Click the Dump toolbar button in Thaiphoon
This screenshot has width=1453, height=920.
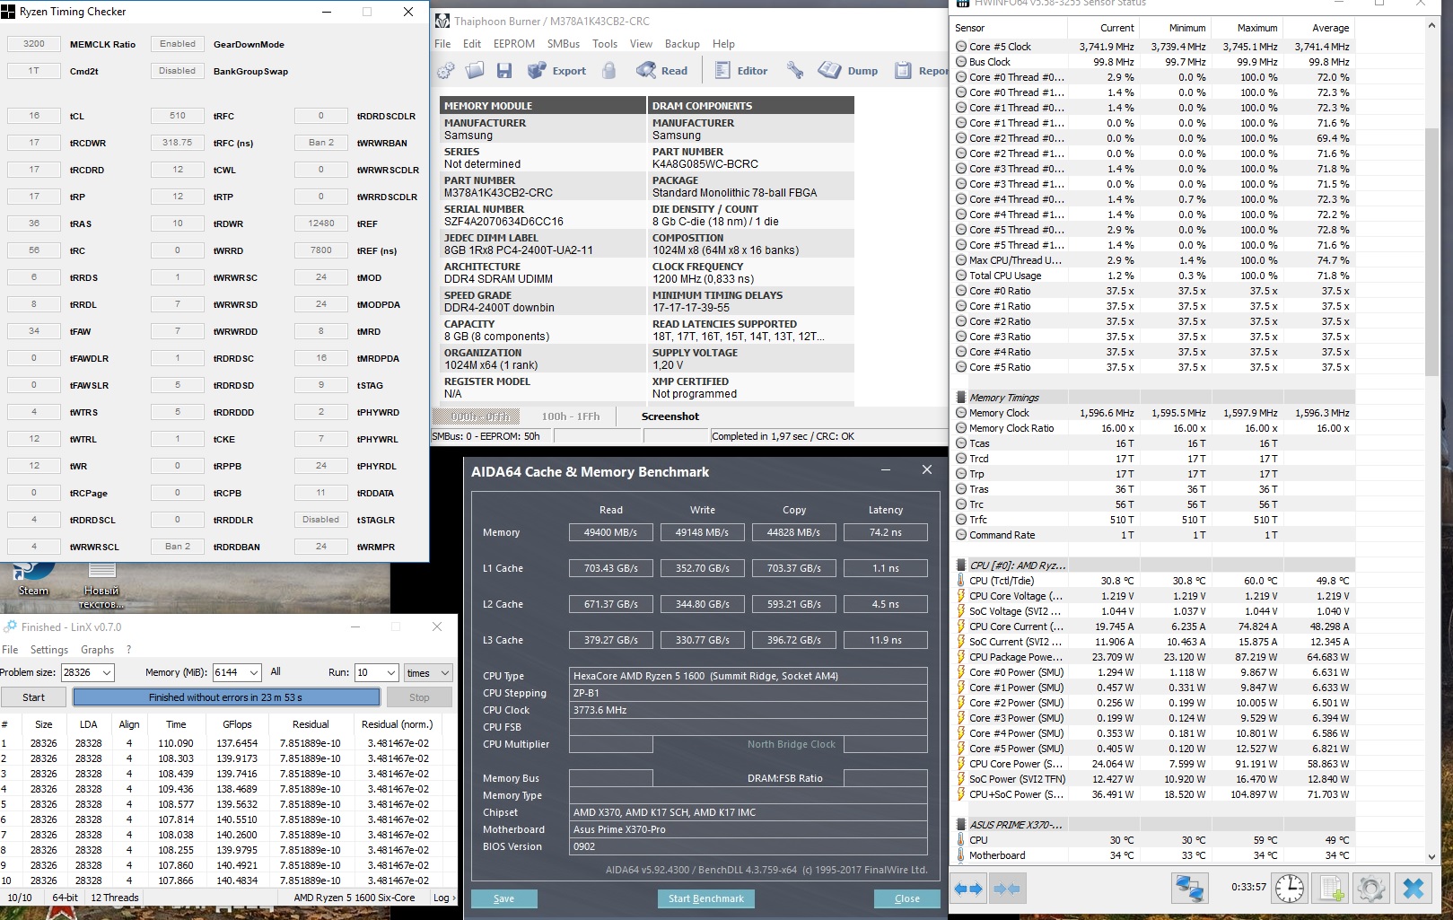tap(849, 71)
